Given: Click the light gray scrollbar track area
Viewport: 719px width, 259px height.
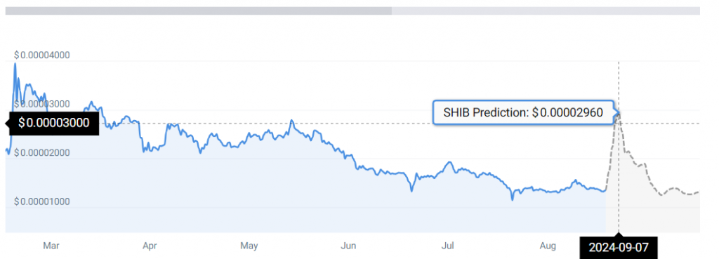Looking at the screenshot, I should [x=546, y=11].
